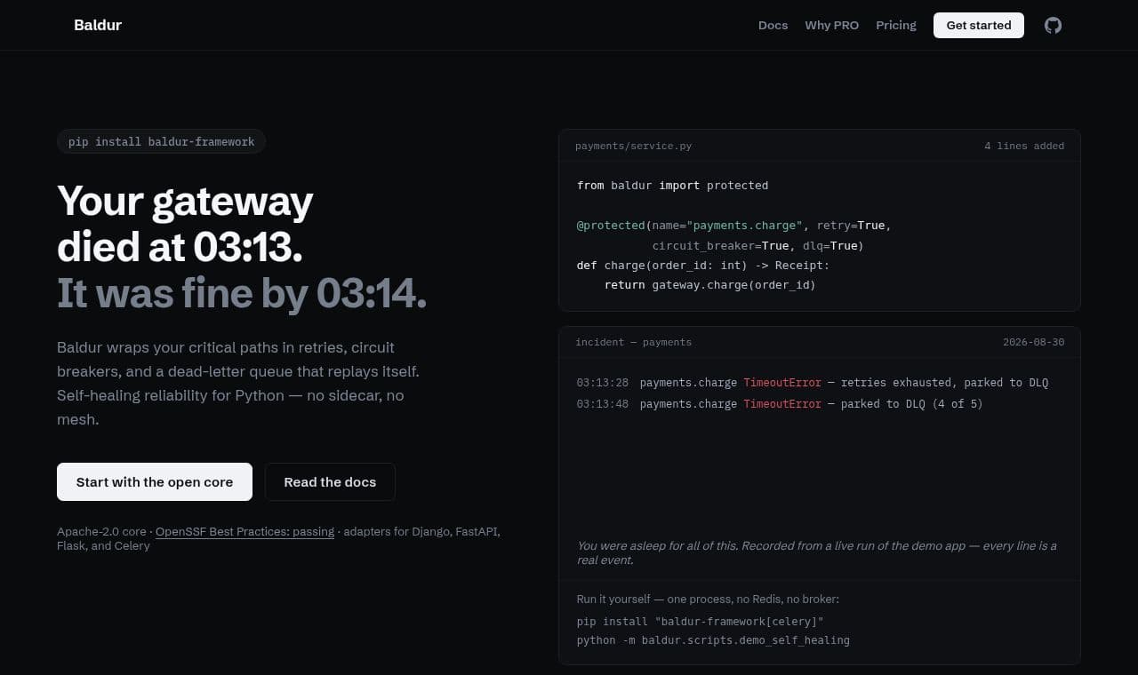Click the pip install baldur-framework[celery] command
The image size is (1138, 675).
click(x=701, y=622)
